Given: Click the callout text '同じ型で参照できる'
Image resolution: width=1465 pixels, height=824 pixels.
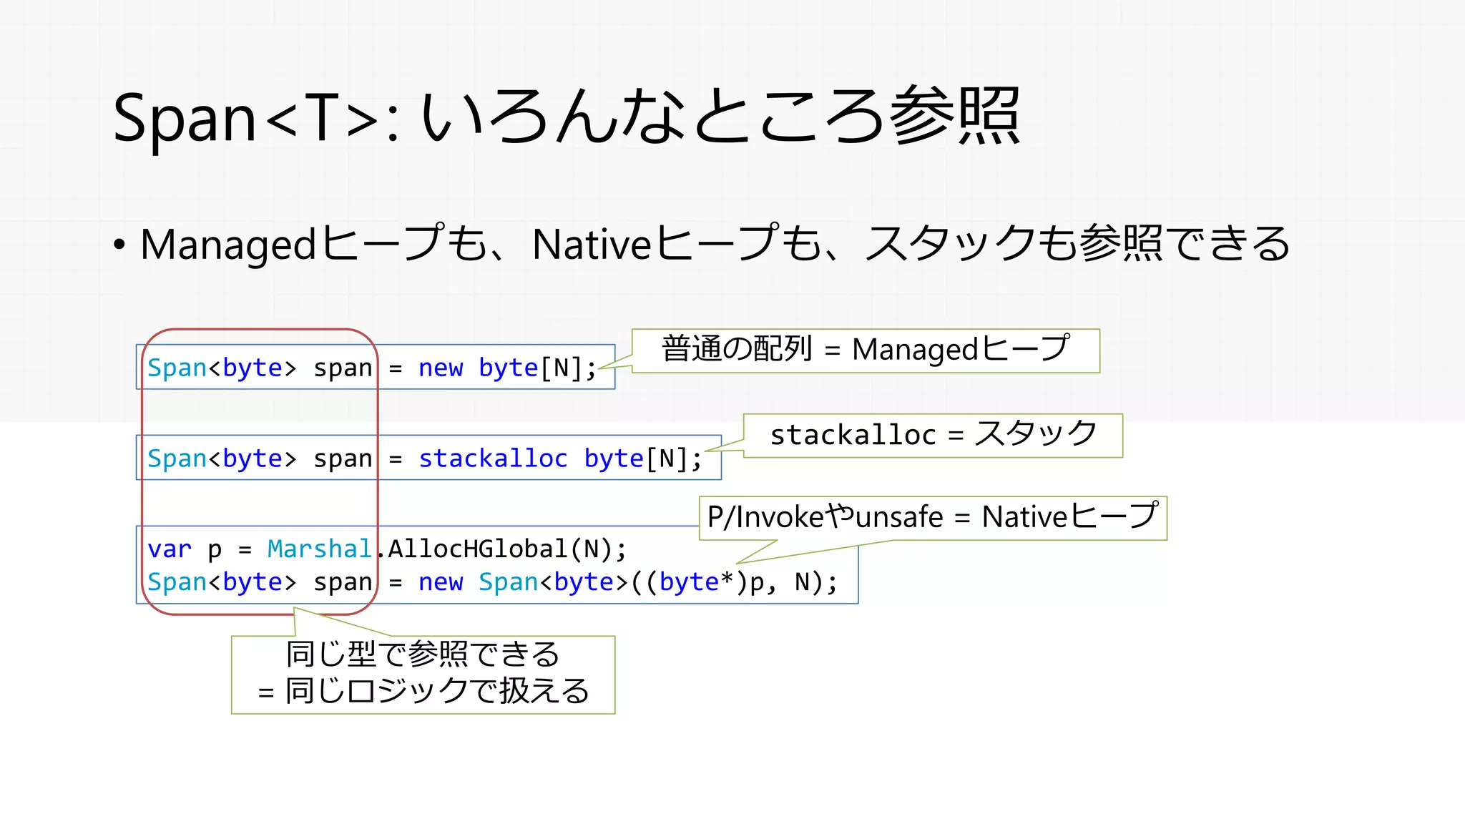Looking at the screenshot, I should point(422,654).
